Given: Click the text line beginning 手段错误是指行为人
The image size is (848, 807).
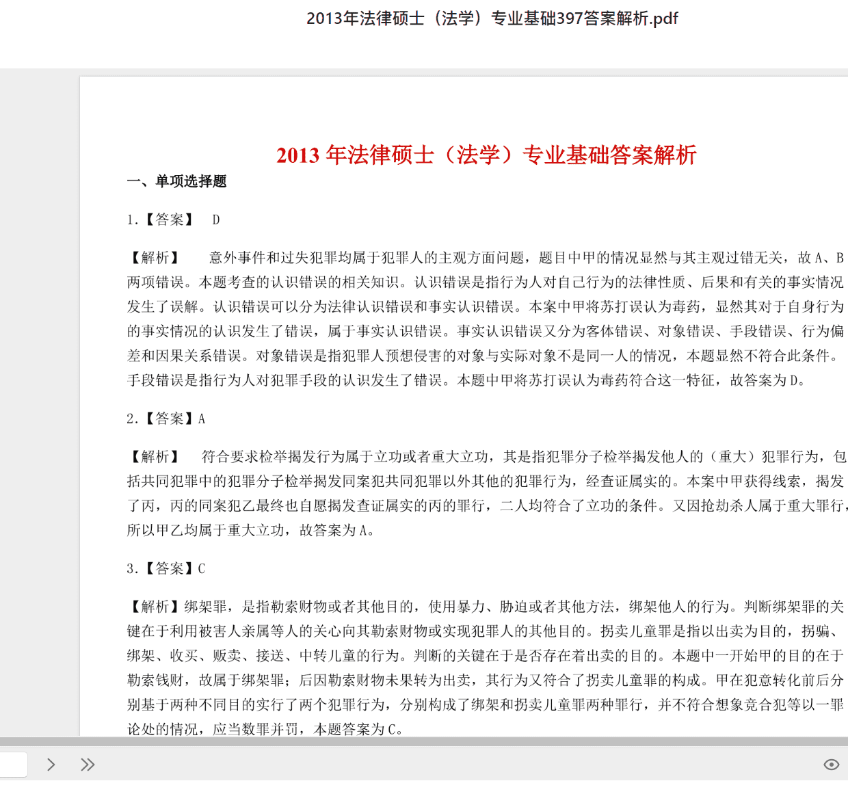Looking at the screenshot, I should 466,381.
